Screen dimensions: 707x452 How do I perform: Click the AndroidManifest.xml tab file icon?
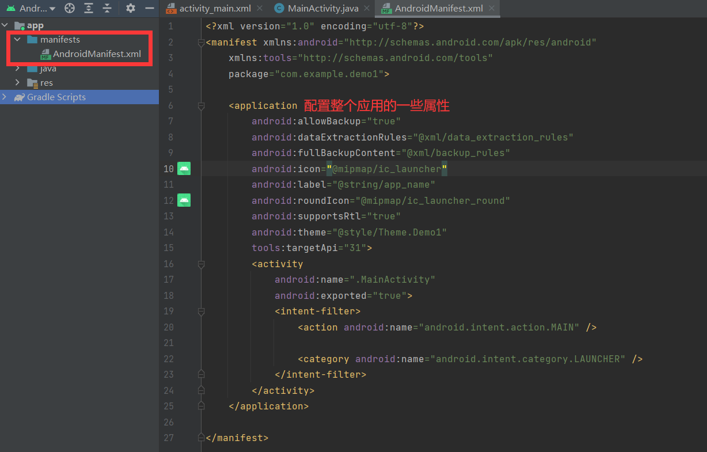386,9
